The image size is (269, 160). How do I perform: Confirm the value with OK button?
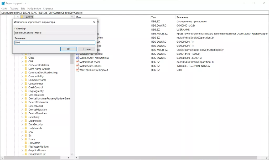(x=69, y=49)
